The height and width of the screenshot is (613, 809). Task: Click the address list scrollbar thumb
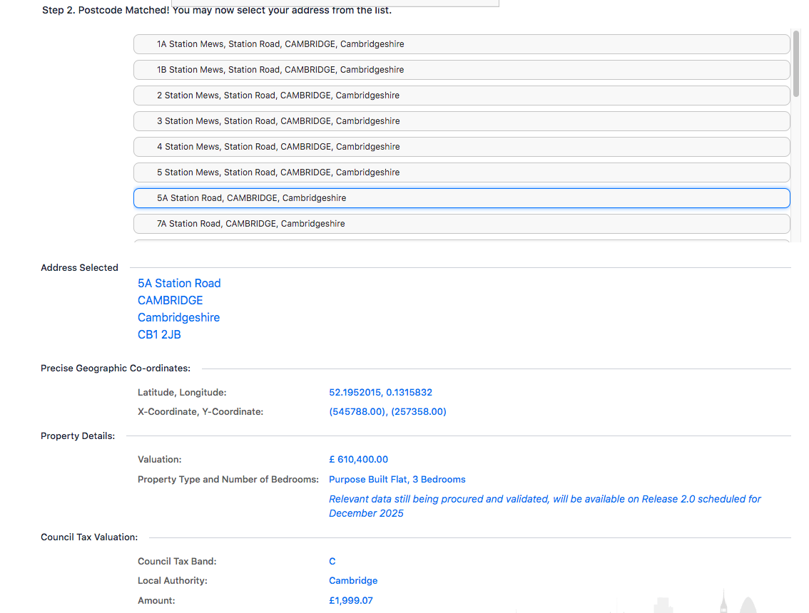click(x=796, y=64)
